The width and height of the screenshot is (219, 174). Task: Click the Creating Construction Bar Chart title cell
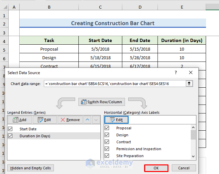113,23
